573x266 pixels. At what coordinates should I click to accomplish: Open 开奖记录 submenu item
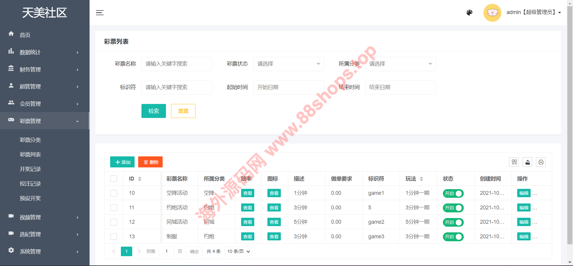pos(30,169)
